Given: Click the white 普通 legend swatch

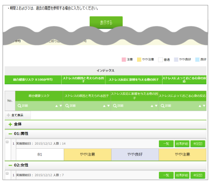Looking at the screenshot, I should (160, 60).
